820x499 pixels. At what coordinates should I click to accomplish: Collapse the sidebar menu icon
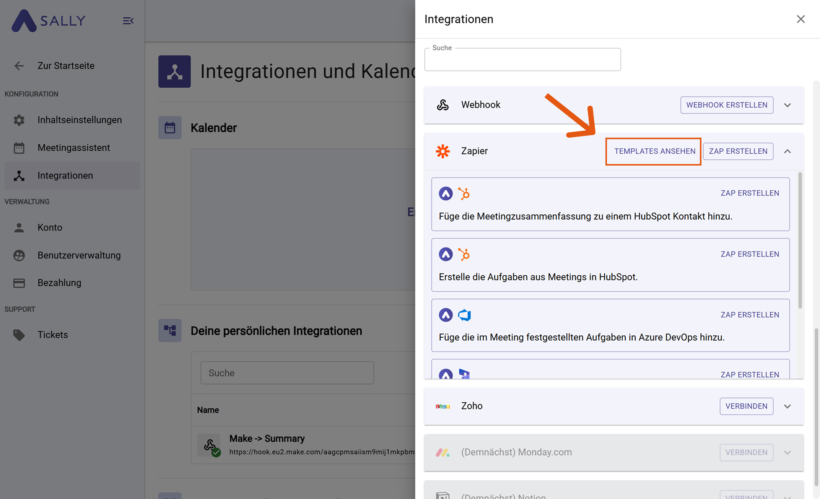click(x=128, y=21)
